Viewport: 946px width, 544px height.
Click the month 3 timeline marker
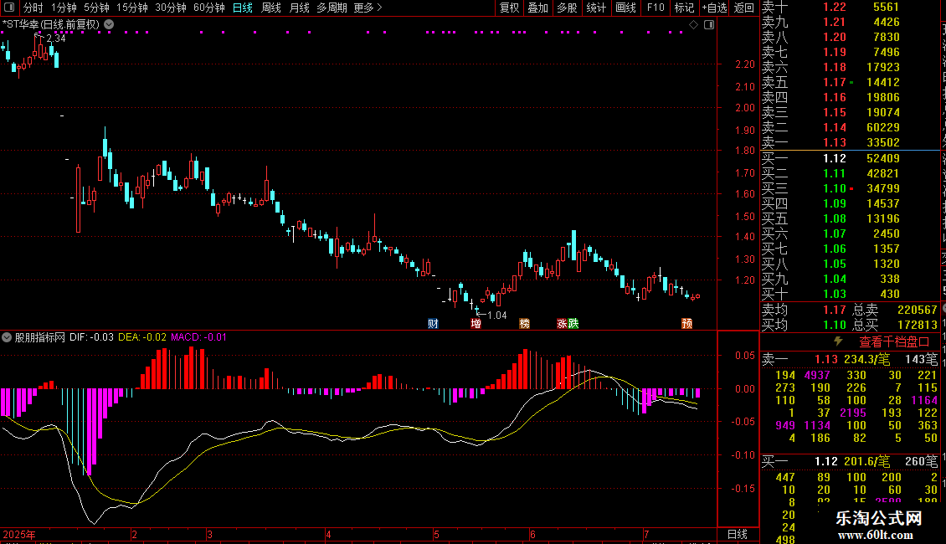208,534
